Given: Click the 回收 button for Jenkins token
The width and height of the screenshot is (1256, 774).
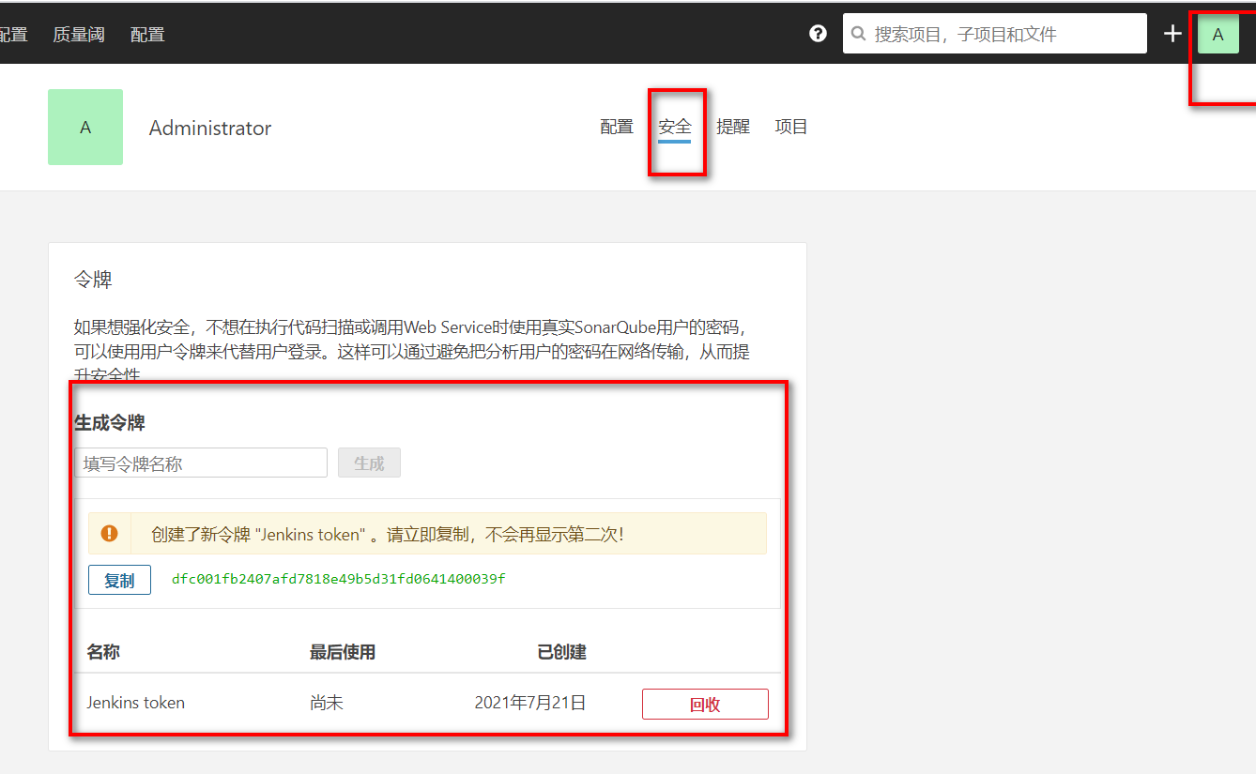Looking at the screenshot, I should pos(705,705).
